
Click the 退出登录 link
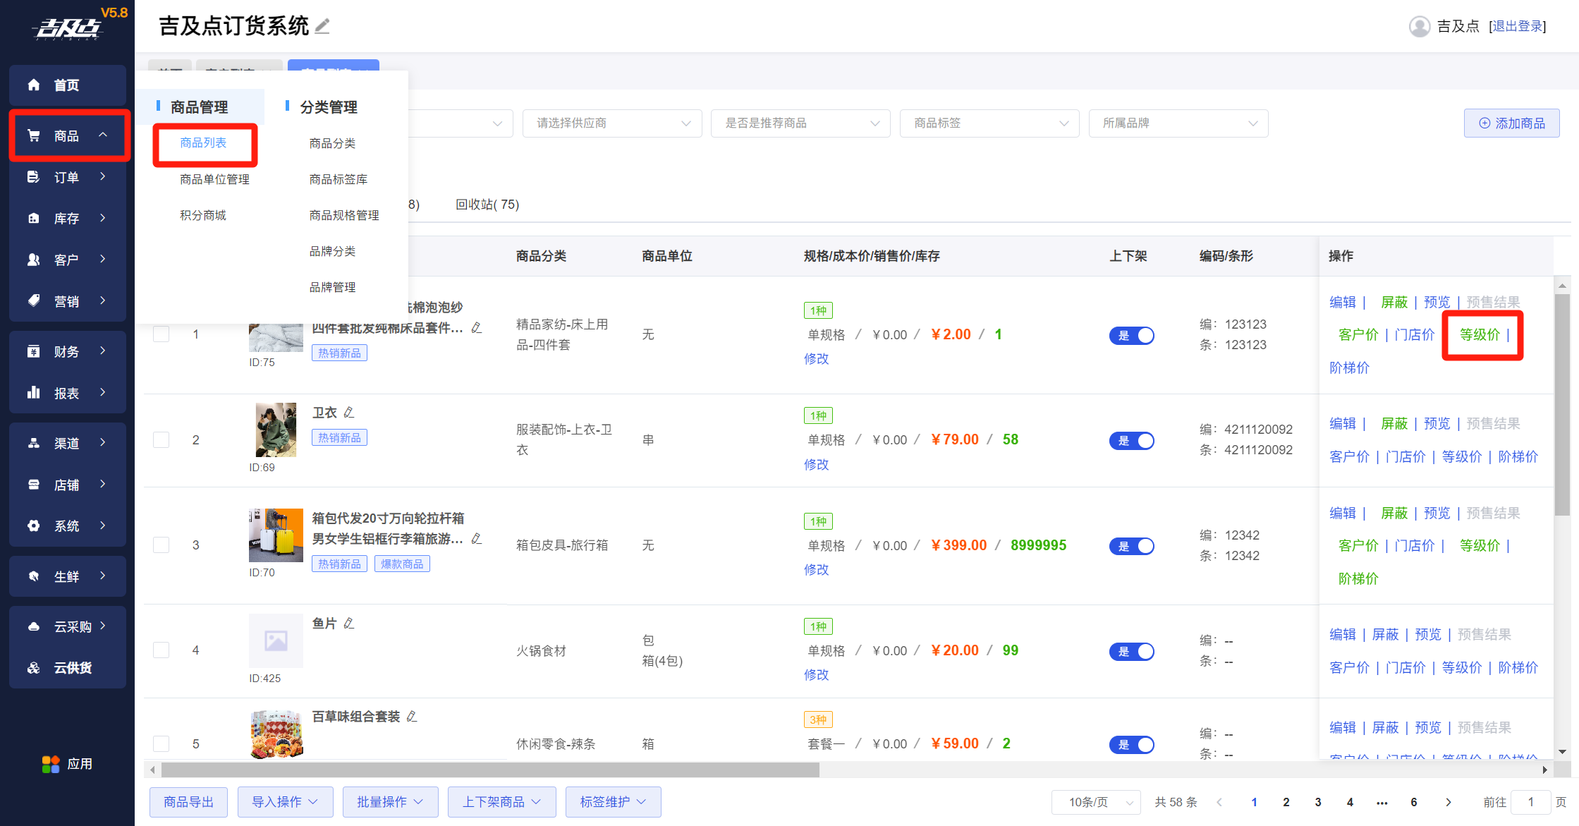pos(1518,27)
